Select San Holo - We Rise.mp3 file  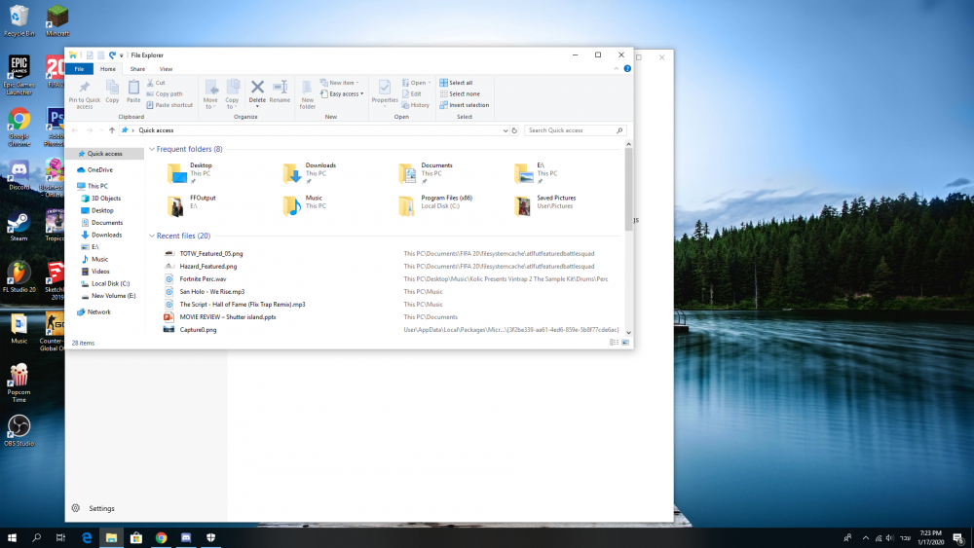(x=211, y=292)
